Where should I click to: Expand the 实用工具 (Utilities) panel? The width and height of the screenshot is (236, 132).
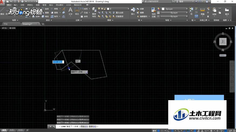pos(204,20)
